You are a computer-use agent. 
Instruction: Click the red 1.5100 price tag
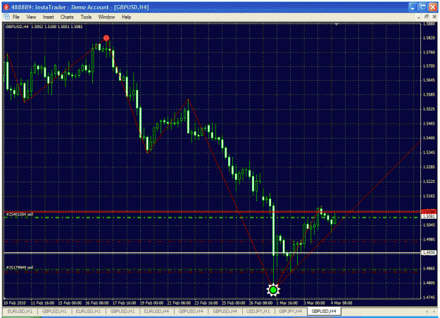pos(429,212)
